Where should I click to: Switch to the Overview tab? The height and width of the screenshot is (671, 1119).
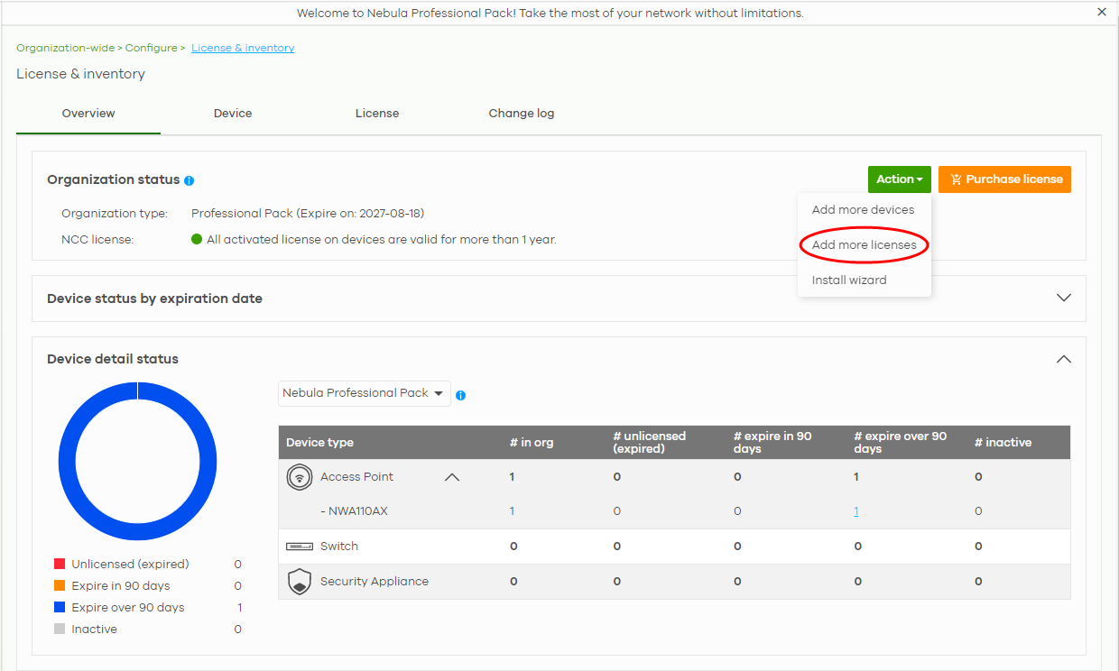[x=88, y=114]
